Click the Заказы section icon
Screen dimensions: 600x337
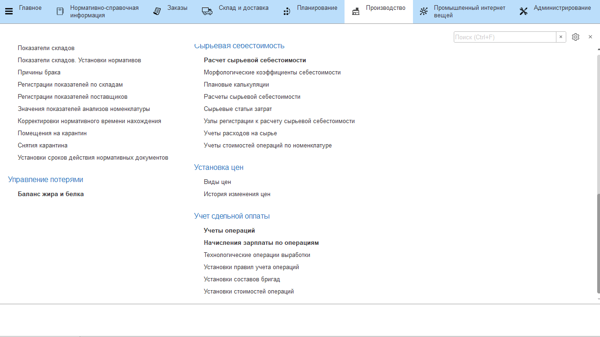click(x=158, y=11)
